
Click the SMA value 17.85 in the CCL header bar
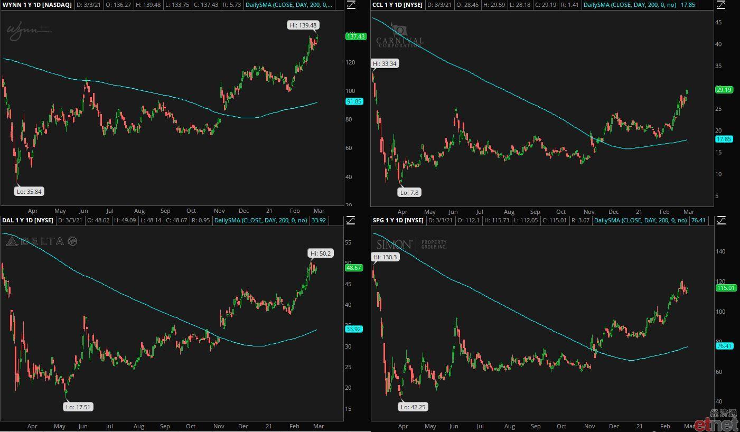click(688, 5)
